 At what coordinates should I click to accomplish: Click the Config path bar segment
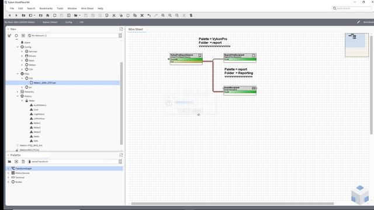tap(68, 22)
